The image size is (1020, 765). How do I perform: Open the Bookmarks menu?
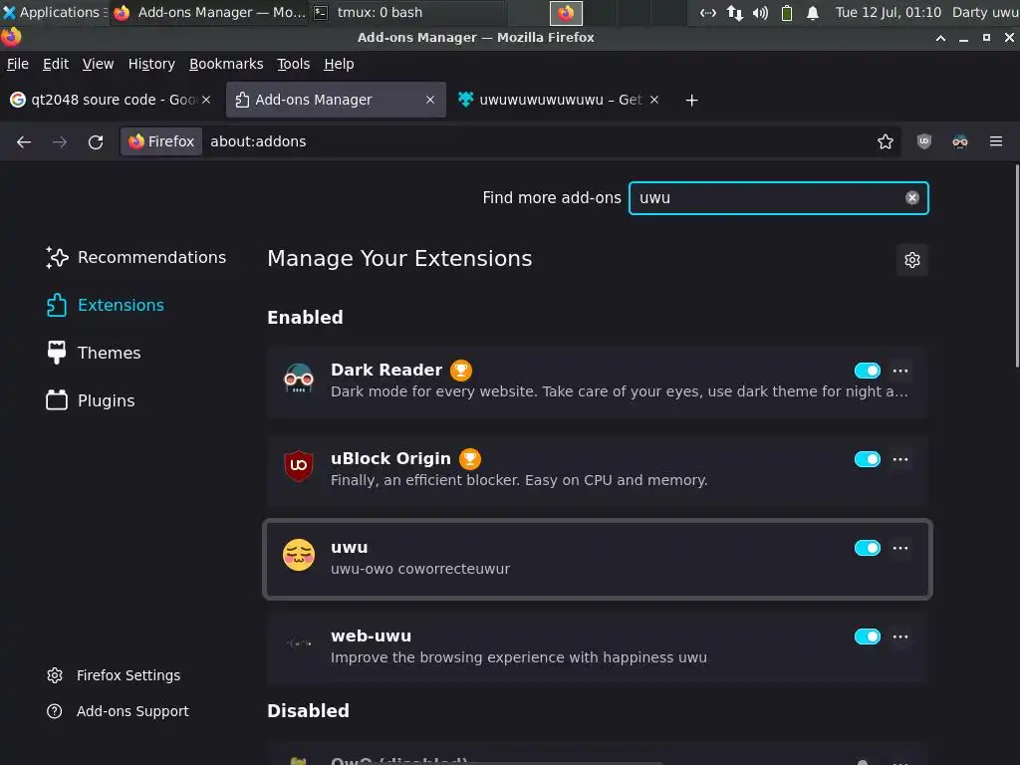point(226,64)
